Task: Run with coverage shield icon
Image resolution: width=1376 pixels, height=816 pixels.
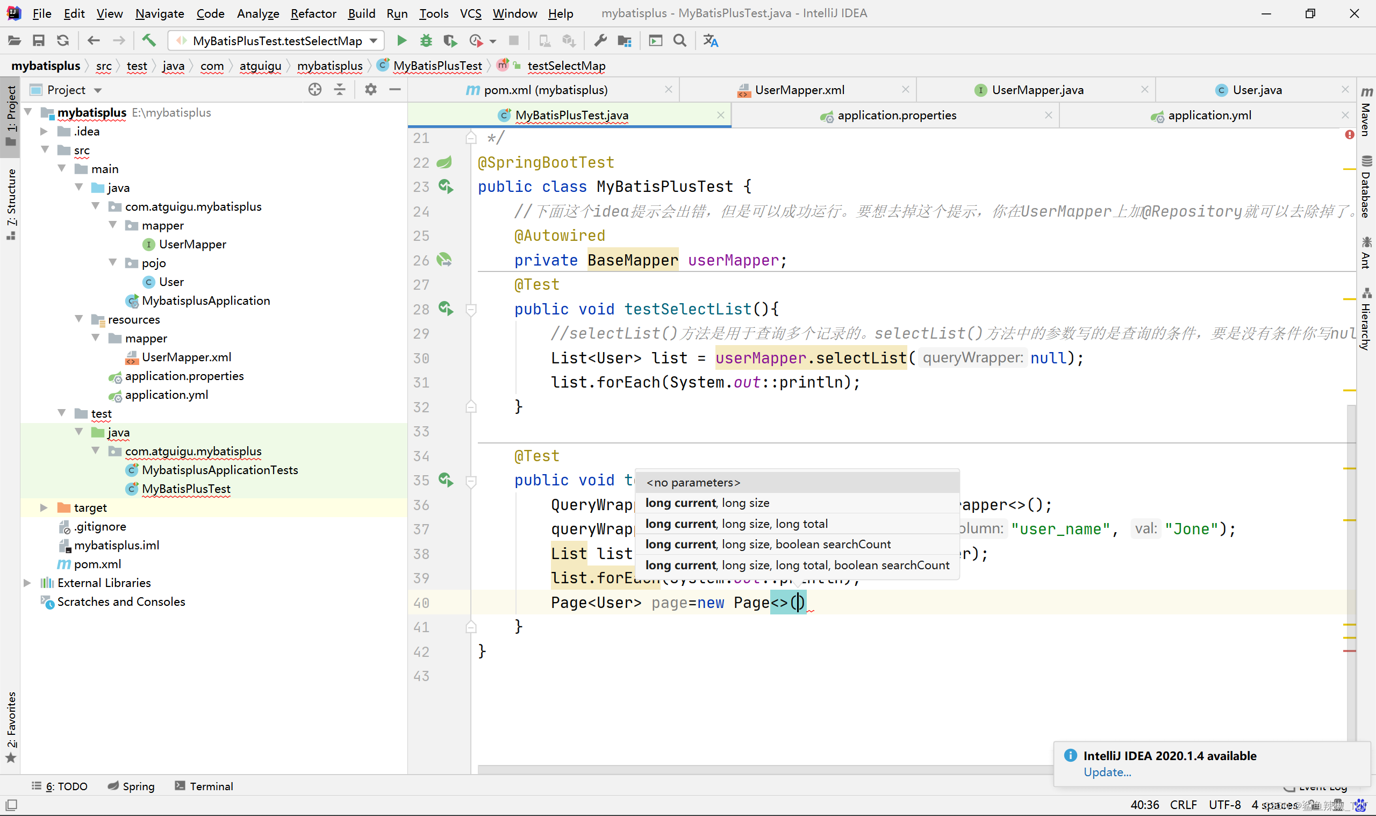Action: (450, 41)
